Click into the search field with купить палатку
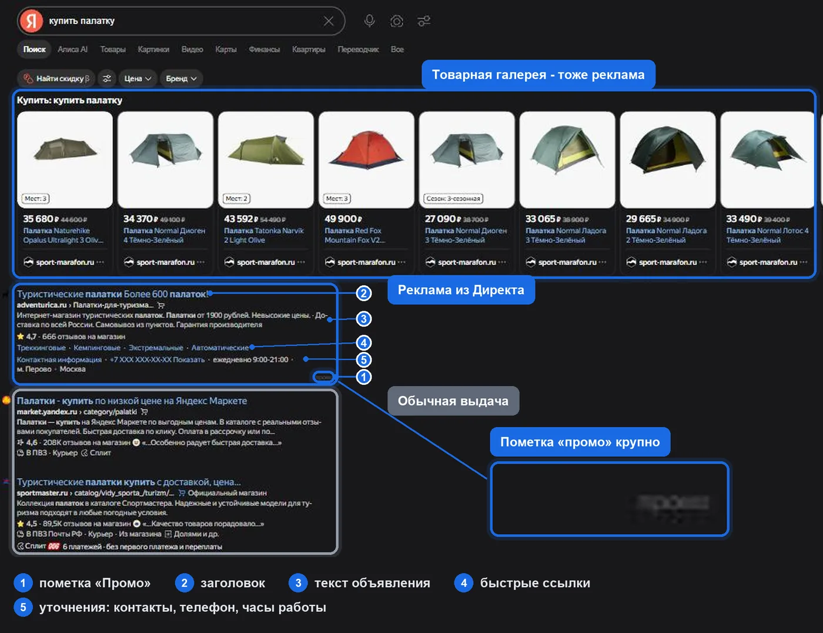 pyautogui.click(x=182, y=21)
